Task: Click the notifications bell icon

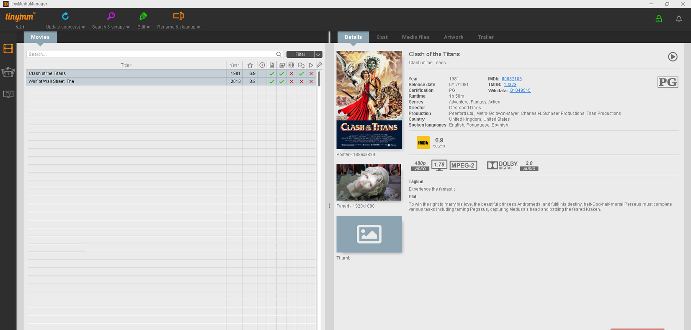Action: pyautogui.click(x=679, y=19)
